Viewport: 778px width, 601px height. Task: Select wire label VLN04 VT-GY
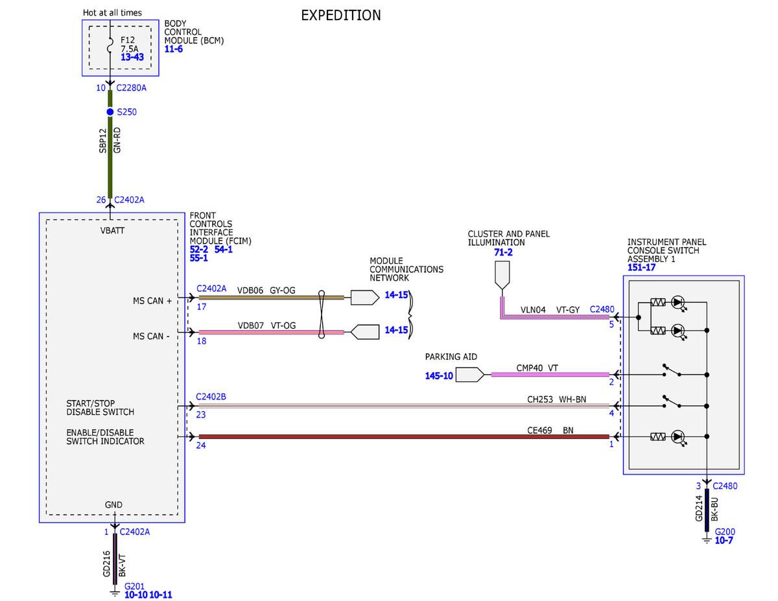(x=550, y=310)
